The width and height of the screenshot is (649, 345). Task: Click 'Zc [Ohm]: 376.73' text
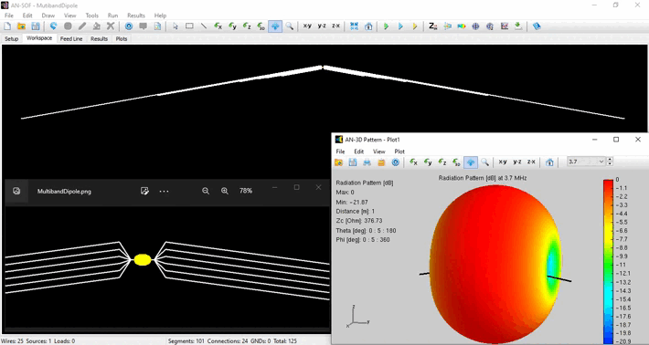(359, 221)
